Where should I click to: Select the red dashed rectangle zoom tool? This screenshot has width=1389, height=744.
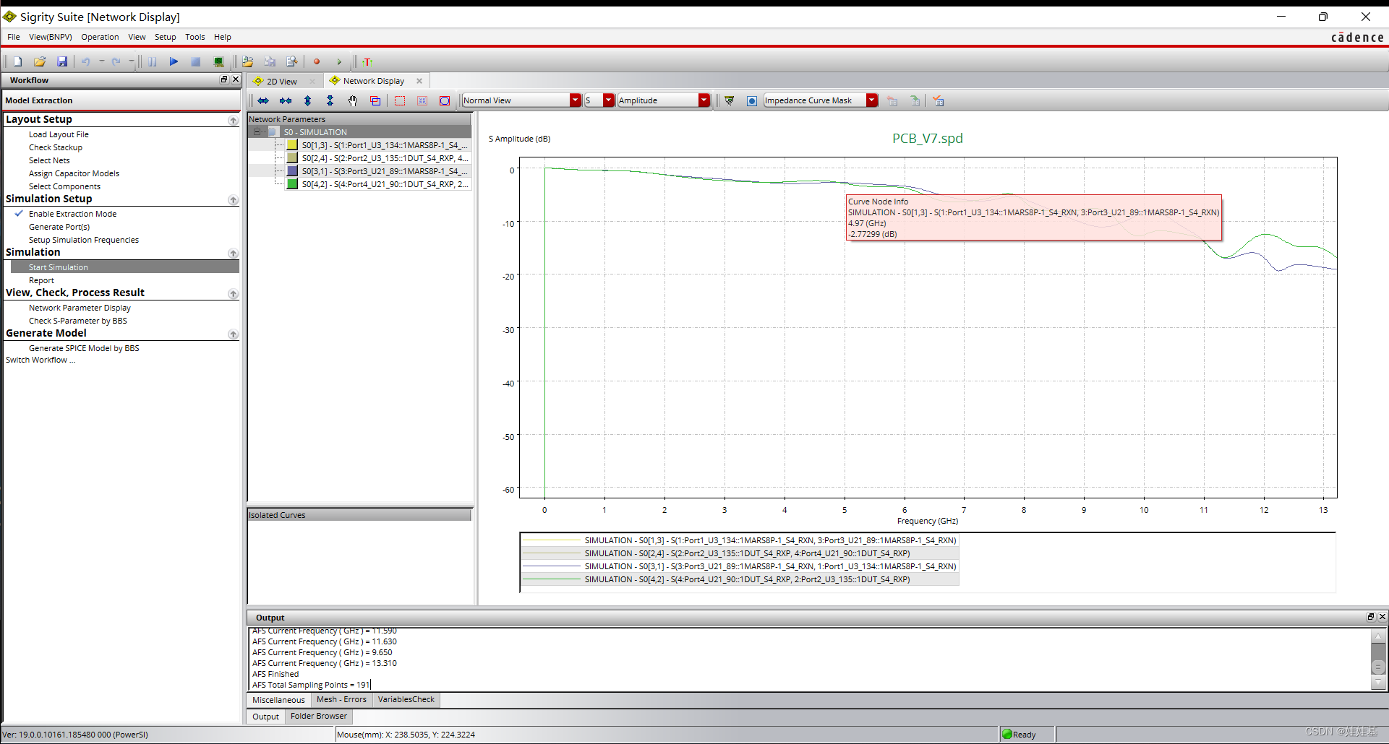pos(400,101)
